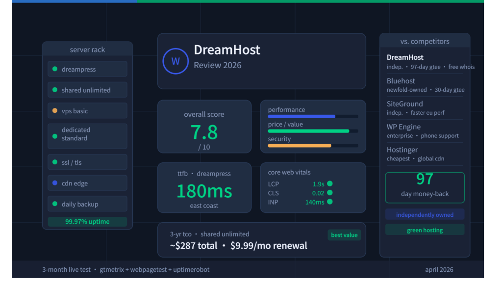502x285 pixels.
Task: Click the 3-yr tco shared unlimited label
Action: [x=209, y=234]
